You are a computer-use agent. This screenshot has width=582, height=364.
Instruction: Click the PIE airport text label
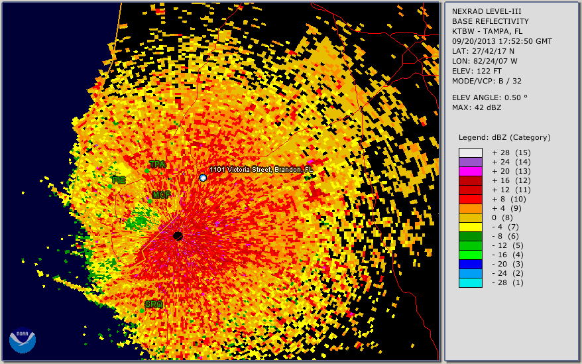click(119, 180)
